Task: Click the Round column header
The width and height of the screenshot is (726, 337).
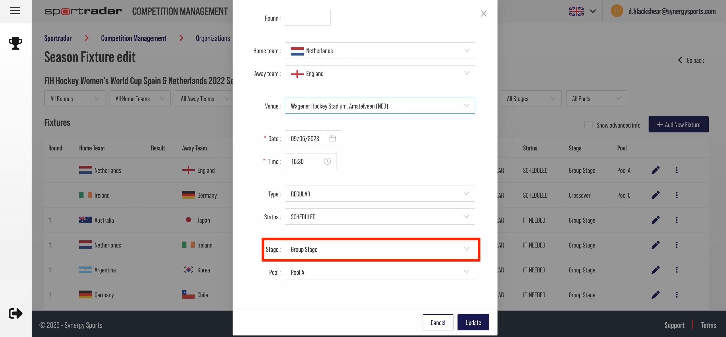Action: pos(55,148)
